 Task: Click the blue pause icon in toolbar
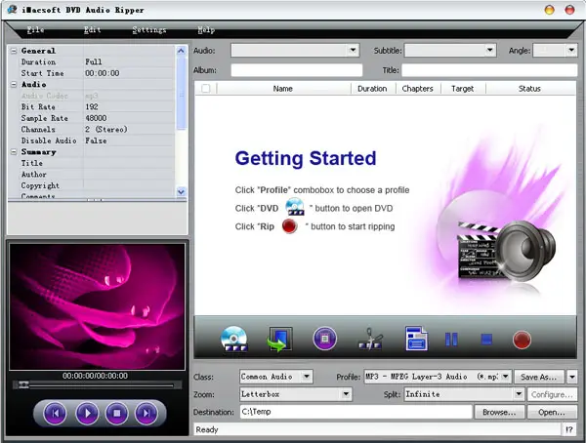click(451, 340)
